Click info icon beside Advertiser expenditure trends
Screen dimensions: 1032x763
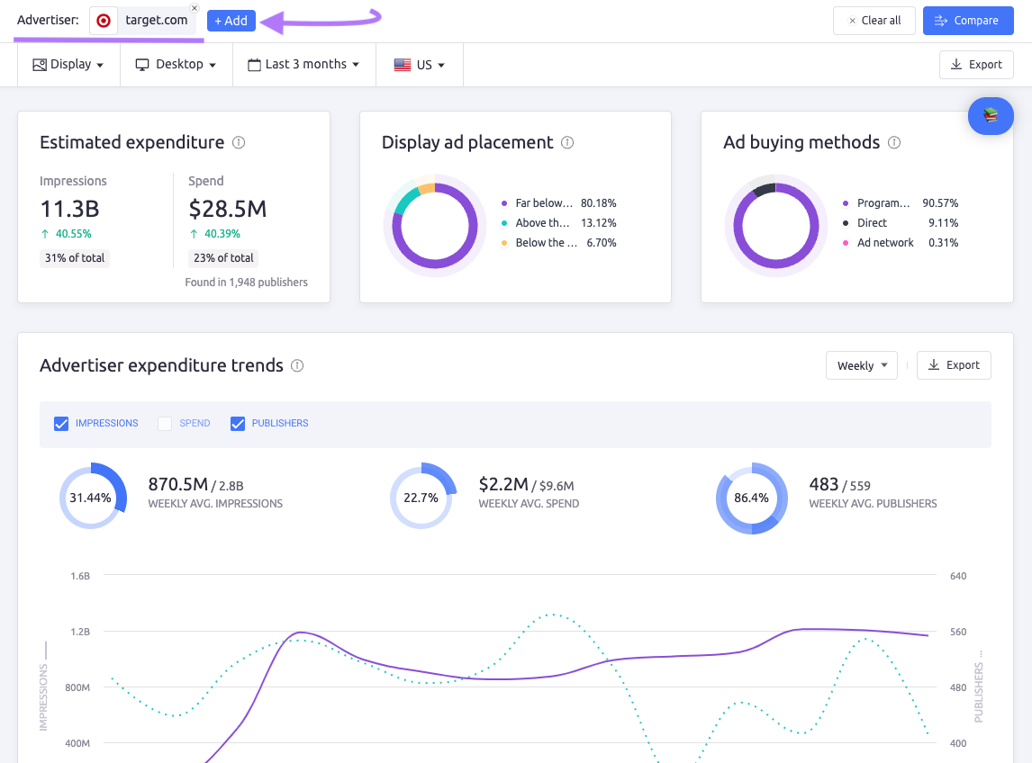click(297, 365)
